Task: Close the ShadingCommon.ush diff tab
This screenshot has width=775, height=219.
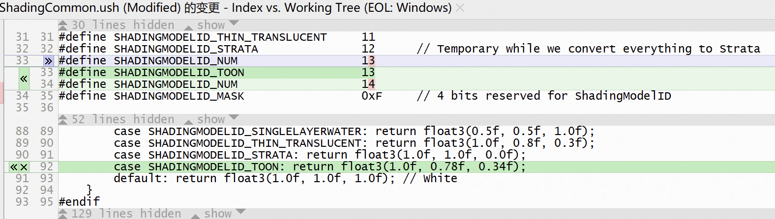Action: click(460, 8)
